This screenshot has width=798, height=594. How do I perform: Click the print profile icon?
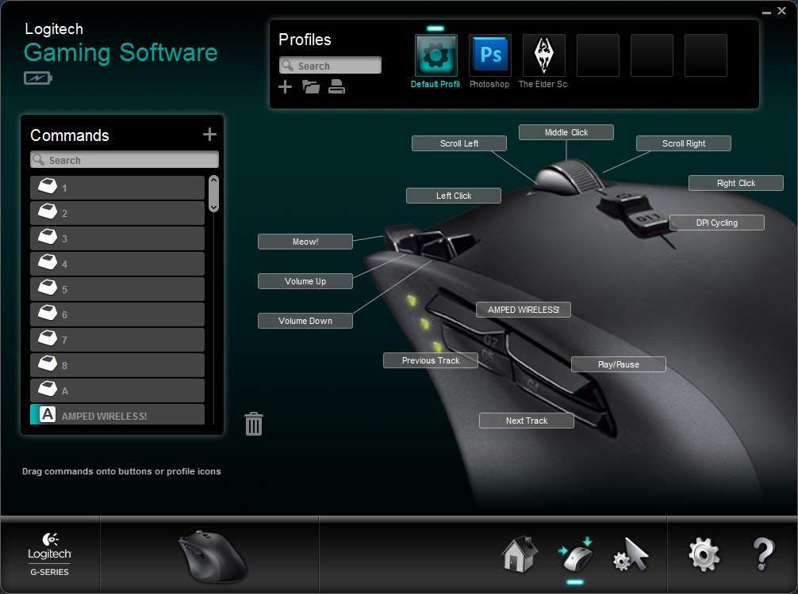pos(336,87)
